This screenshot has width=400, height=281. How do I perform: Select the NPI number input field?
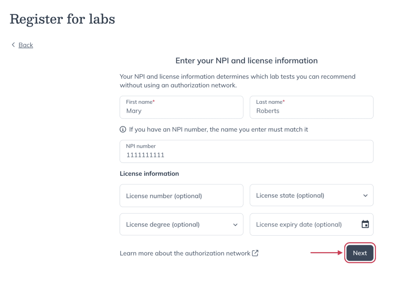[x=246, y=151]
